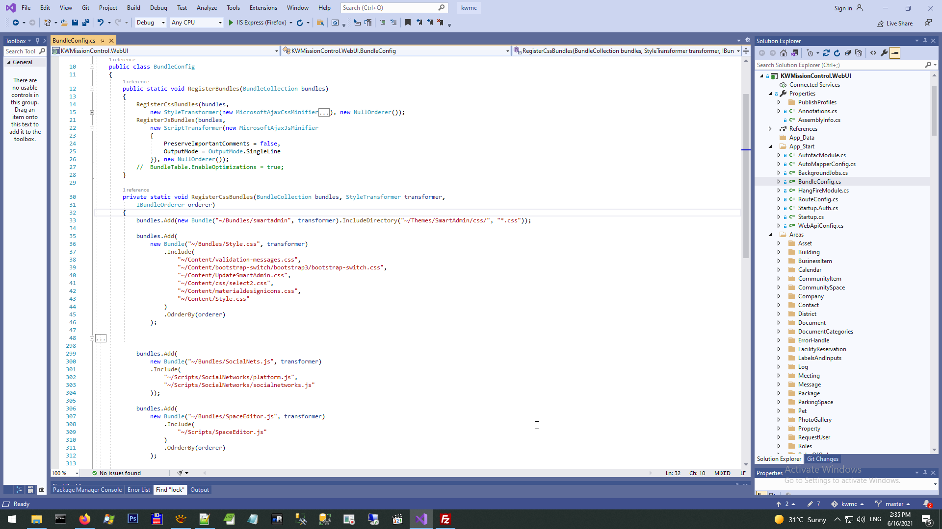Open Properties wrench in Solution Explorer

tap(884, 53)
